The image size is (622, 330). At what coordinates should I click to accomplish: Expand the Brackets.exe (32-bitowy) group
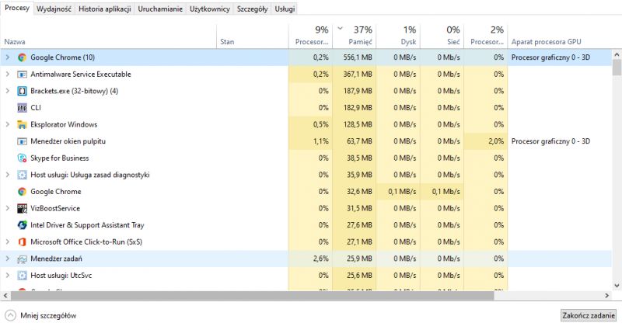(x=8, y=91)
